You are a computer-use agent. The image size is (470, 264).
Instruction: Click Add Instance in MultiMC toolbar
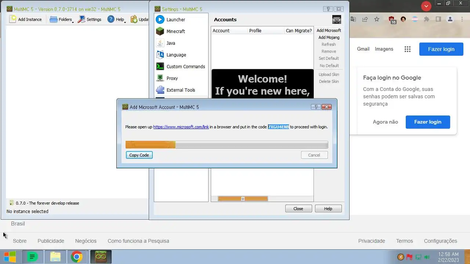pos(26,19)
